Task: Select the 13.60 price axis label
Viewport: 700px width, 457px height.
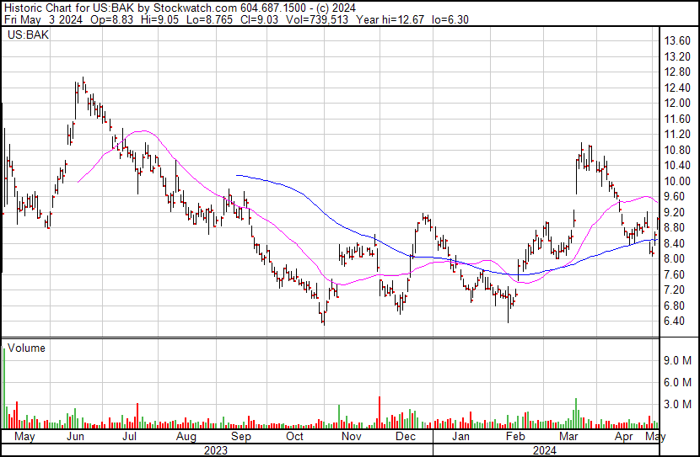Action: [677, 41]
